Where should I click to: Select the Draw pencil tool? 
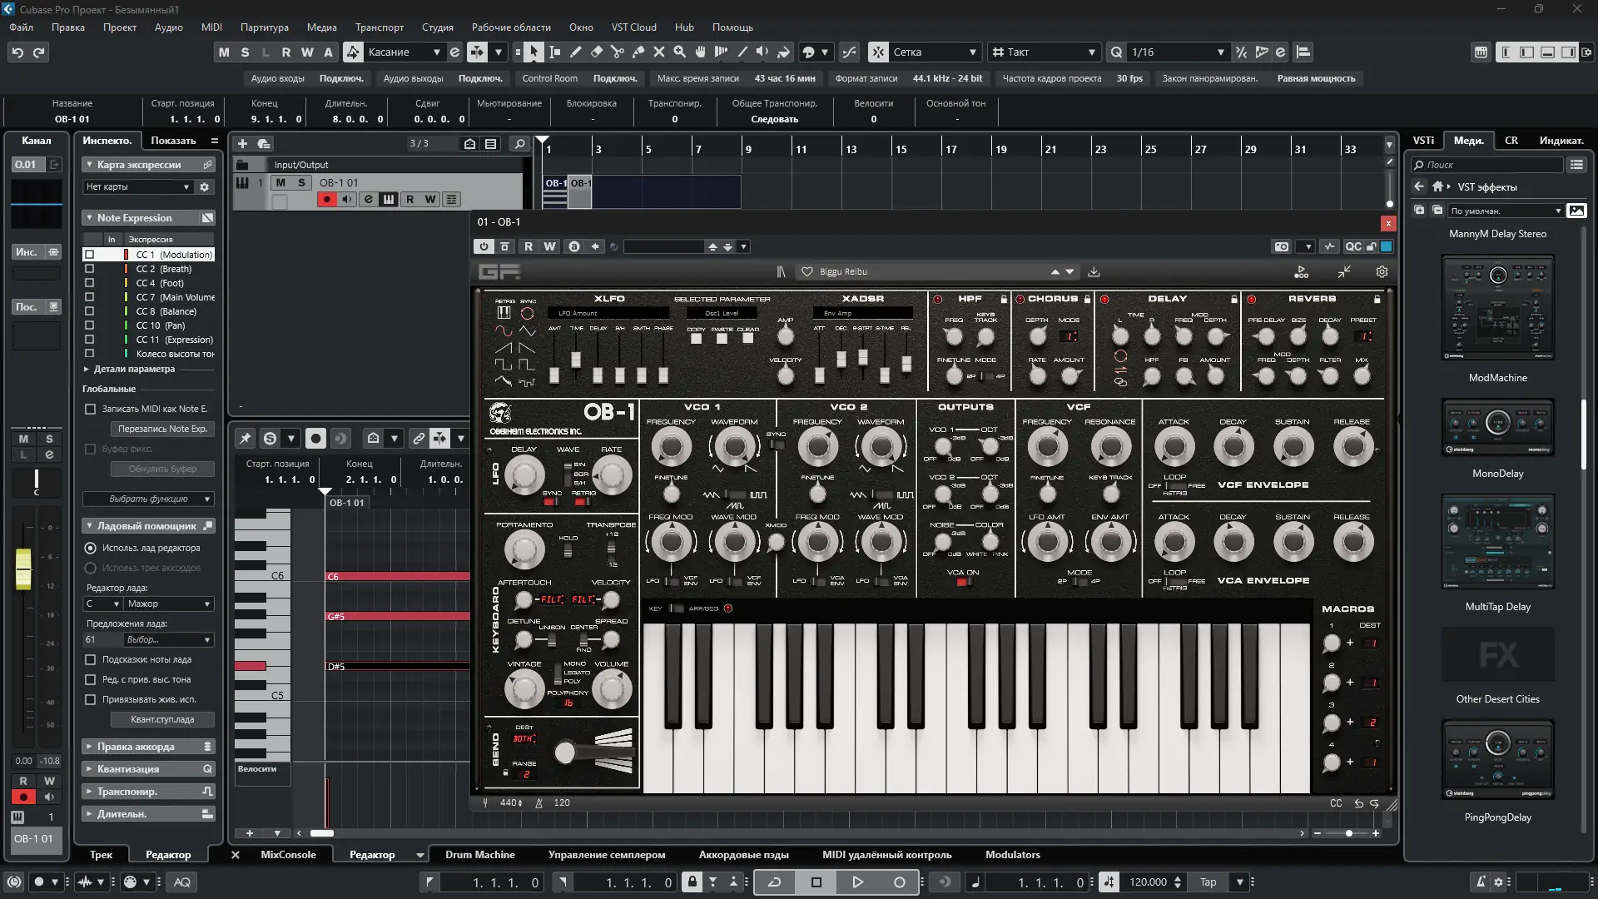pos(575,52)
